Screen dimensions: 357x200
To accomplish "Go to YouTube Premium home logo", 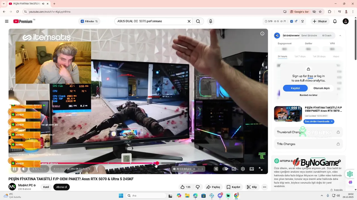I will click(23, 21).
